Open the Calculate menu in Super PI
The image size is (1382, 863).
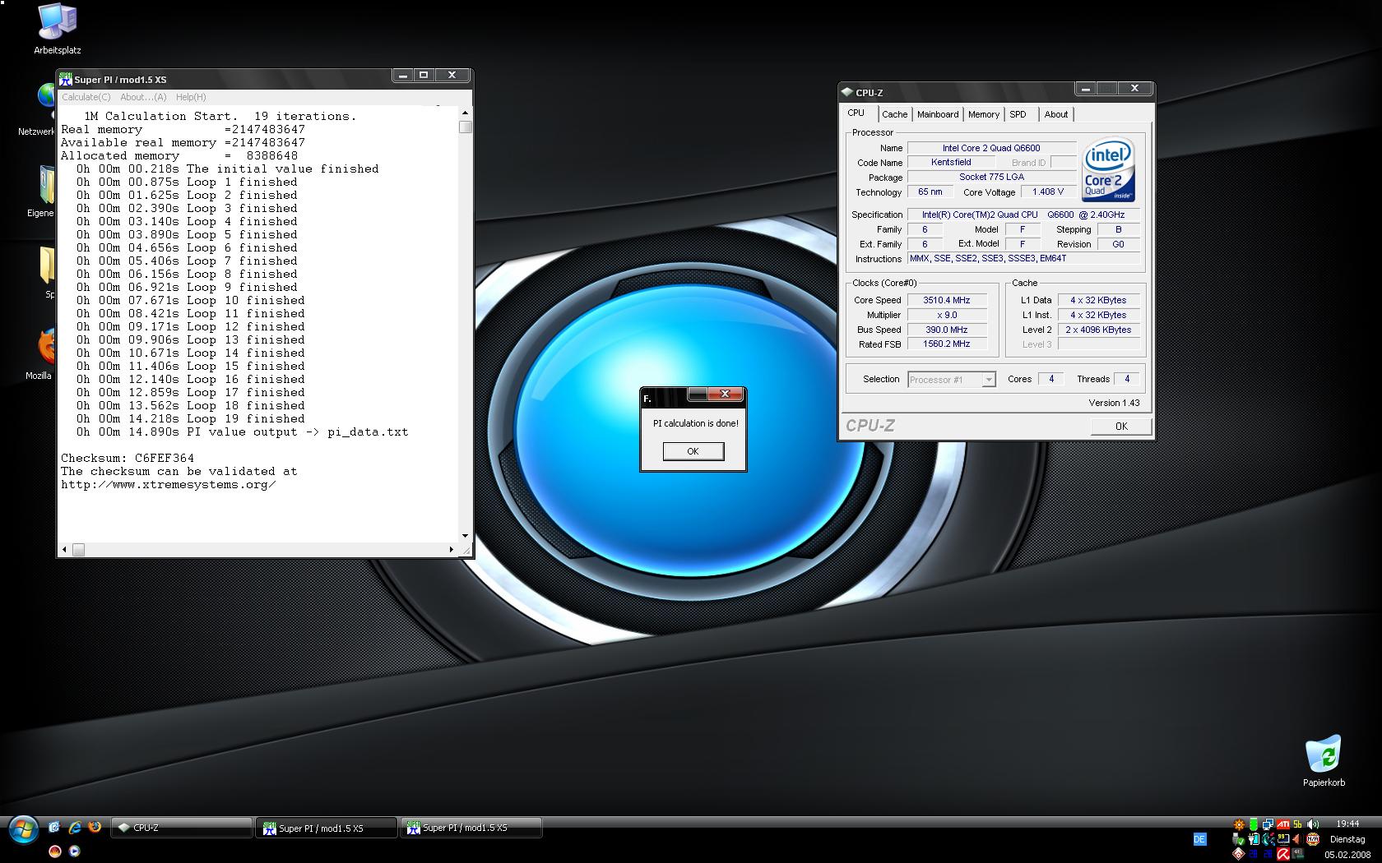(86, 97)
